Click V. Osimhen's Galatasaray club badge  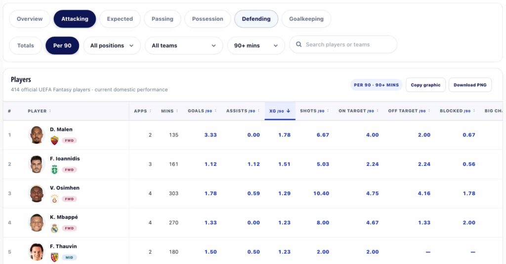(x=54, y=199)
